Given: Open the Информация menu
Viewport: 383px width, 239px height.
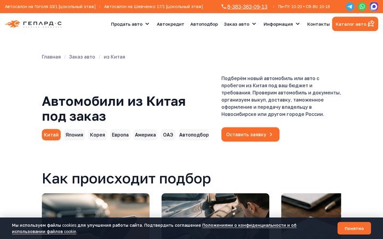Looking at the screenshot, I should (281, 24).
